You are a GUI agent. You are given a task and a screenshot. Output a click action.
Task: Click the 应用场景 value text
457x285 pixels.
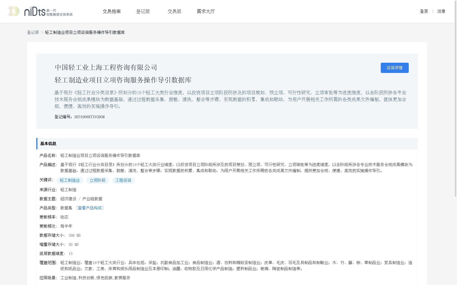(x=95, y=278)
